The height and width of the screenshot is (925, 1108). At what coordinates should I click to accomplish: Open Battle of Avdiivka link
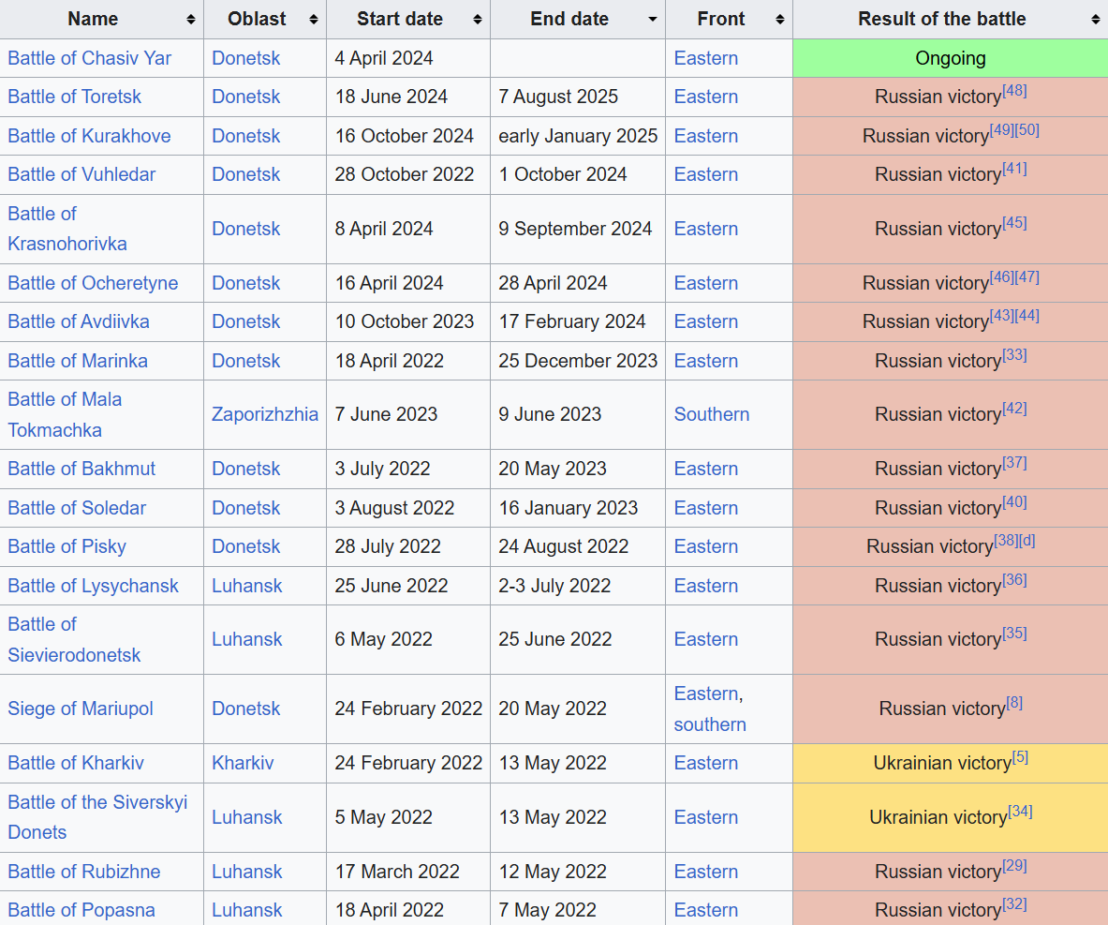coord(79,321)
